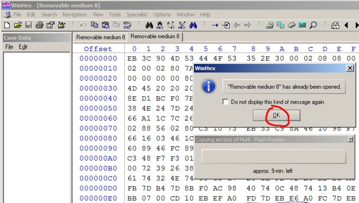This screenshot has width=359, height=203.
Task: Open the View menu
Action: (x=98, y=15)
